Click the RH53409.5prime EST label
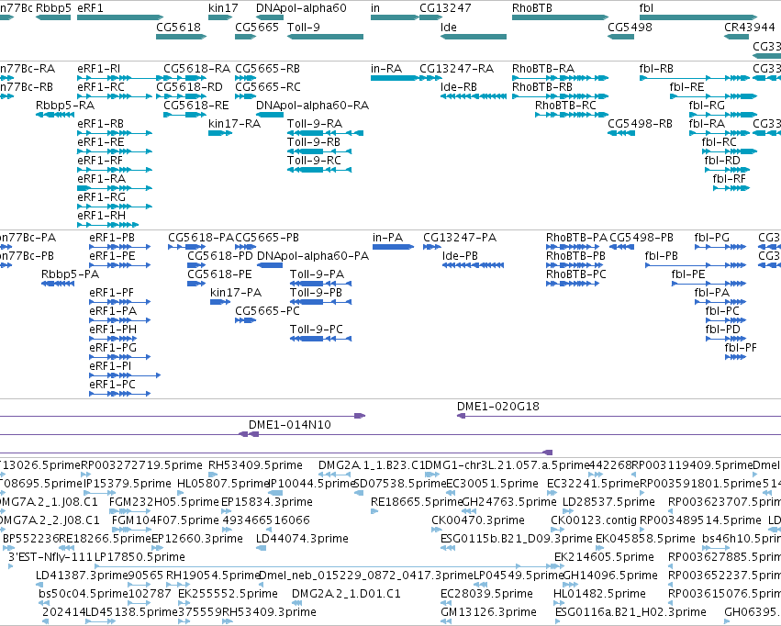The width and height of the screenshot is (781, 626). [255, 465]
